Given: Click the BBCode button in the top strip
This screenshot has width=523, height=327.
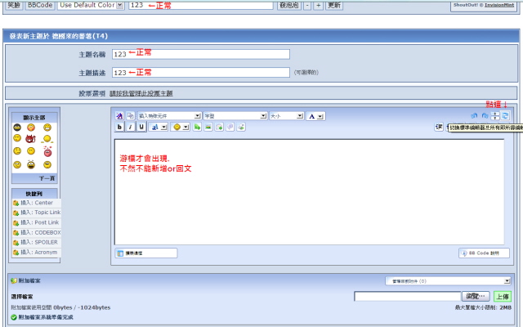Looking at the screenshot, I should [40, 5].
